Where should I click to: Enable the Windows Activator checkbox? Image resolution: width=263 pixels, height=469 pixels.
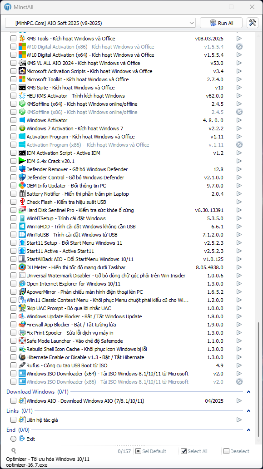[14, 120]
